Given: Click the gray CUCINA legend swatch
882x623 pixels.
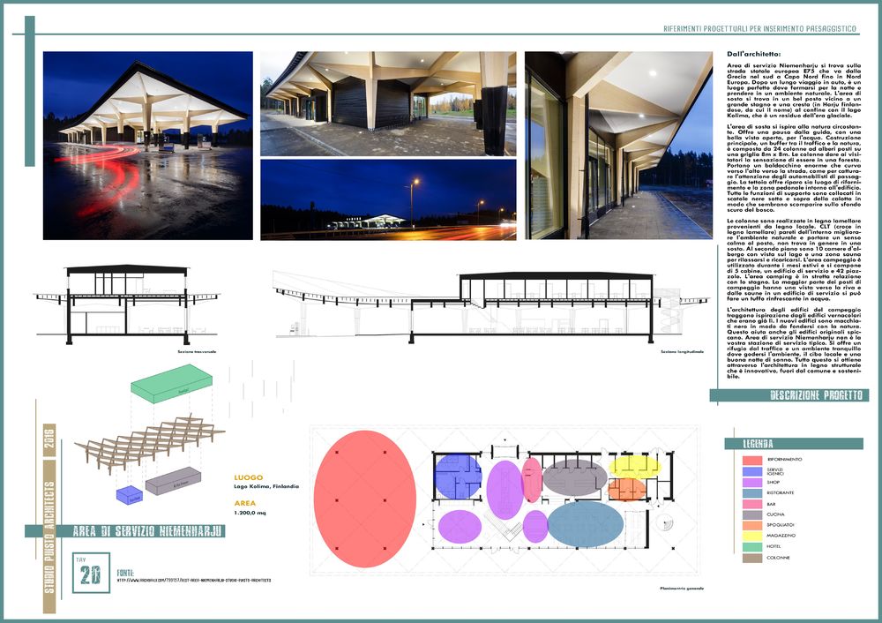Looking at the screenshot, I should click(x=752, y=514).
